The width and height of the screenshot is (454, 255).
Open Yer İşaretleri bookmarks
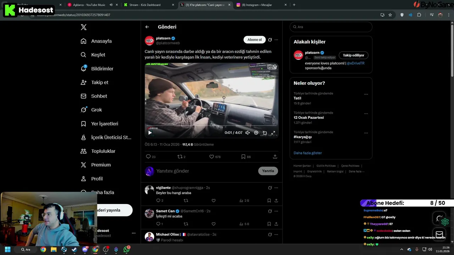pyautogui.click(x=99, y=124)
